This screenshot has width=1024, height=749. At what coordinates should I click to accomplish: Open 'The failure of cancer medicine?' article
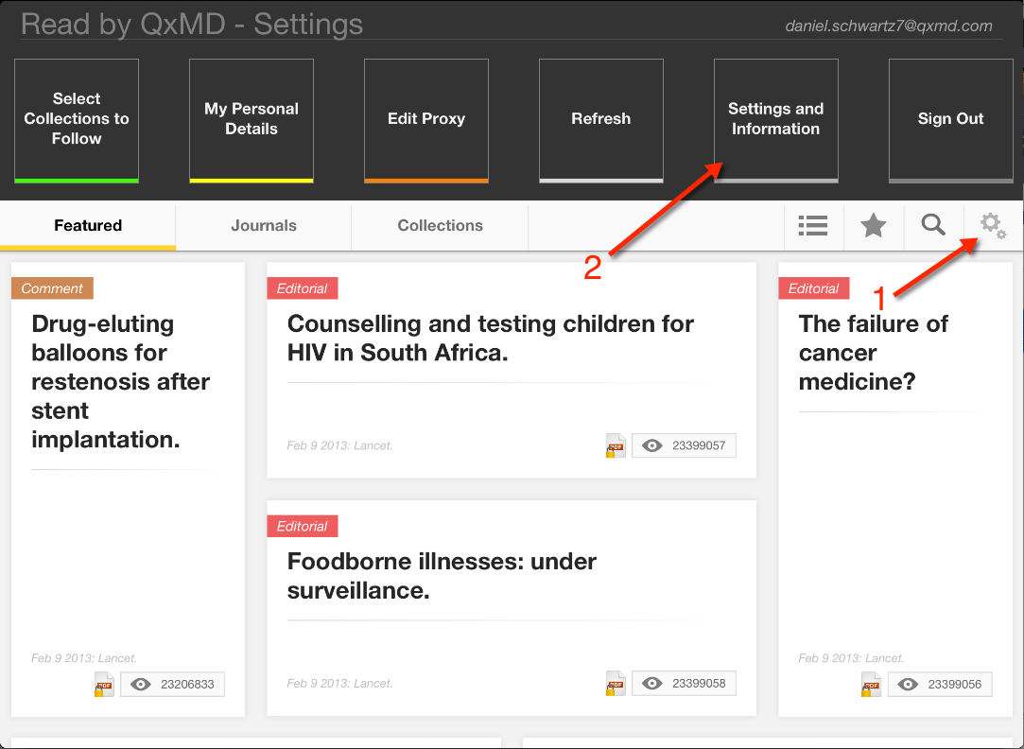(x=873, y=353)
